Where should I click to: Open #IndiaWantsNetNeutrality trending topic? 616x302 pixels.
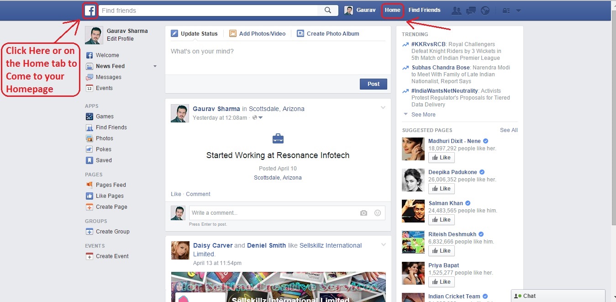445,91
